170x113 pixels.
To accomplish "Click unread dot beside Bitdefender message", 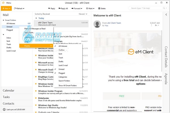I will [x=36, y=98].
